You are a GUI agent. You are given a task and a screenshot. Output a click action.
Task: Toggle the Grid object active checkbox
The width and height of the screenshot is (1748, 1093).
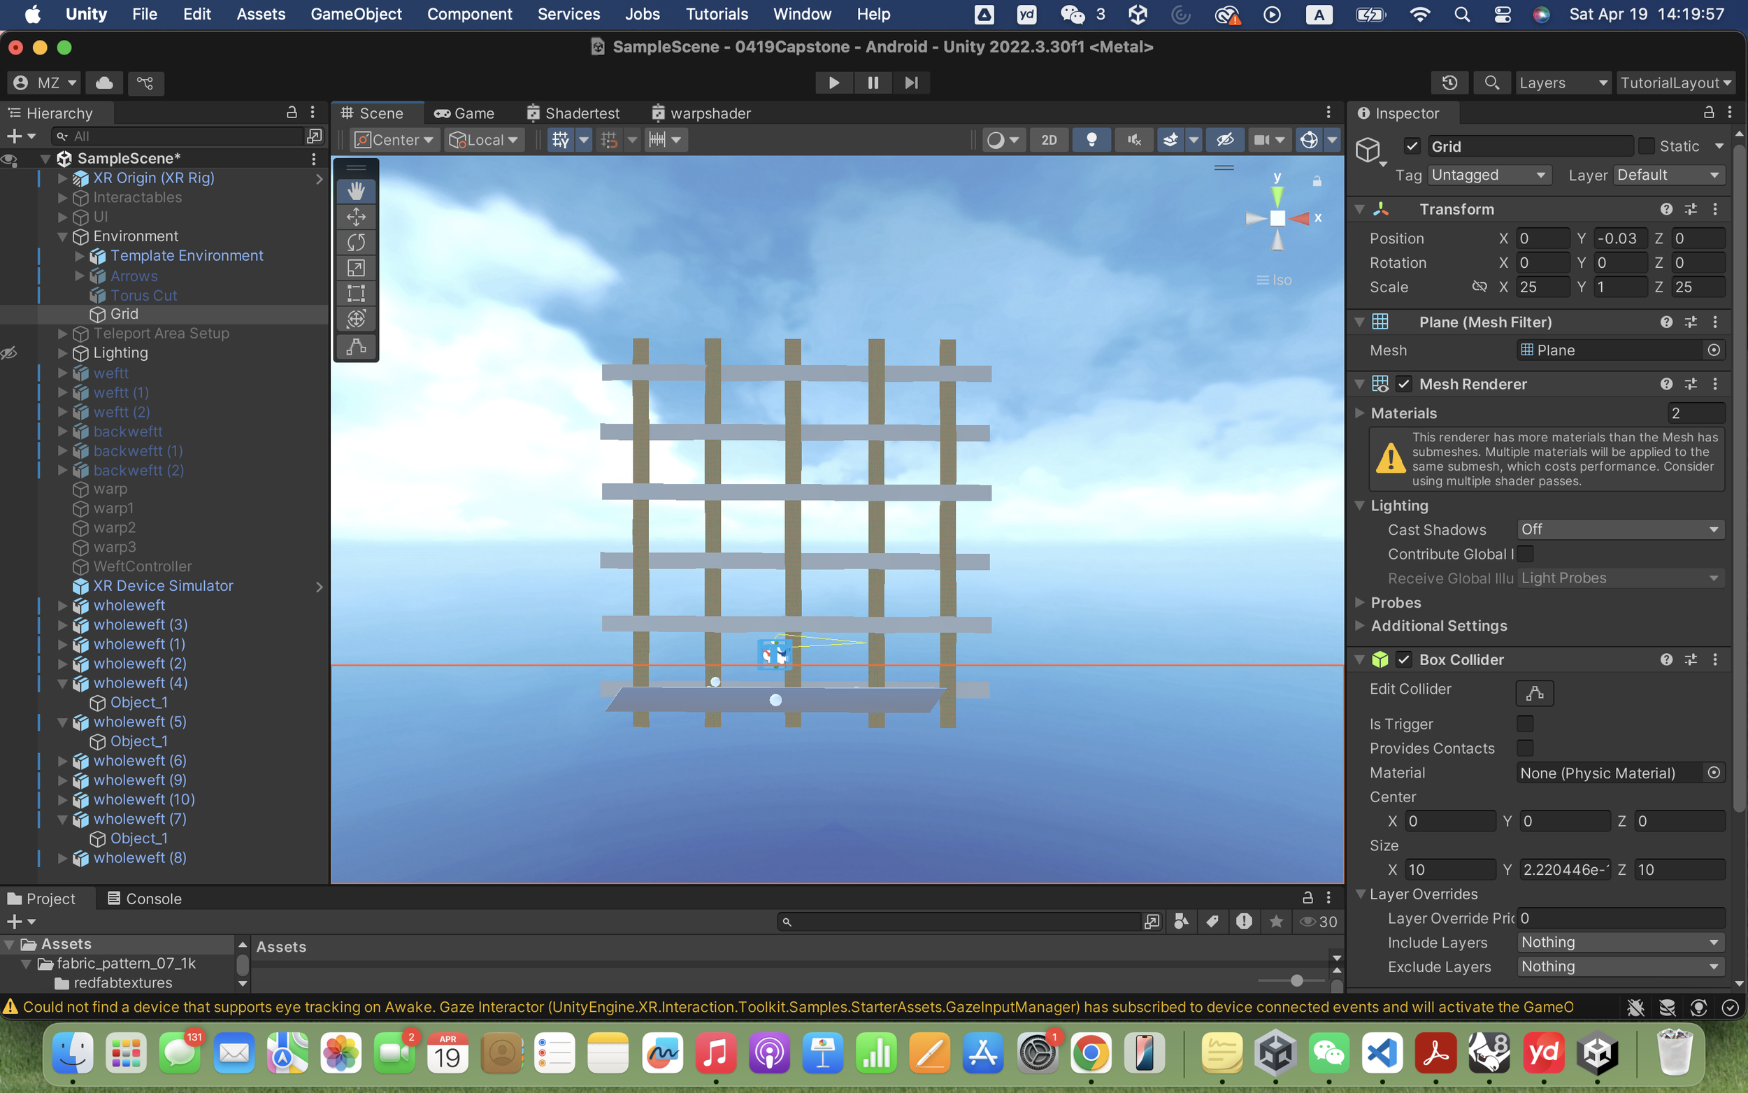(x=1412, y=147)
